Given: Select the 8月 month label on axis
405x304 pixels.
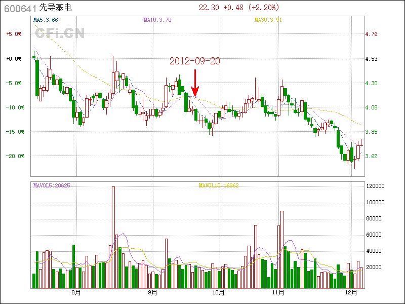Looking at the screenshot, I should coord(76,293).
